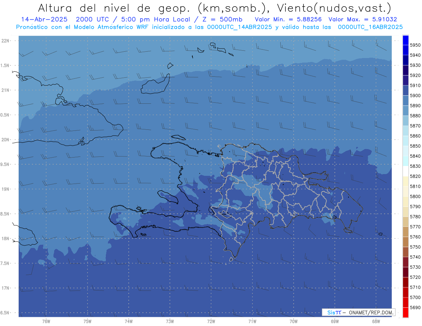Image resolution: width=422 pixels, height=326 pixels.
Task: Click the '5890' legend value
Action: [x=415, y=106]
